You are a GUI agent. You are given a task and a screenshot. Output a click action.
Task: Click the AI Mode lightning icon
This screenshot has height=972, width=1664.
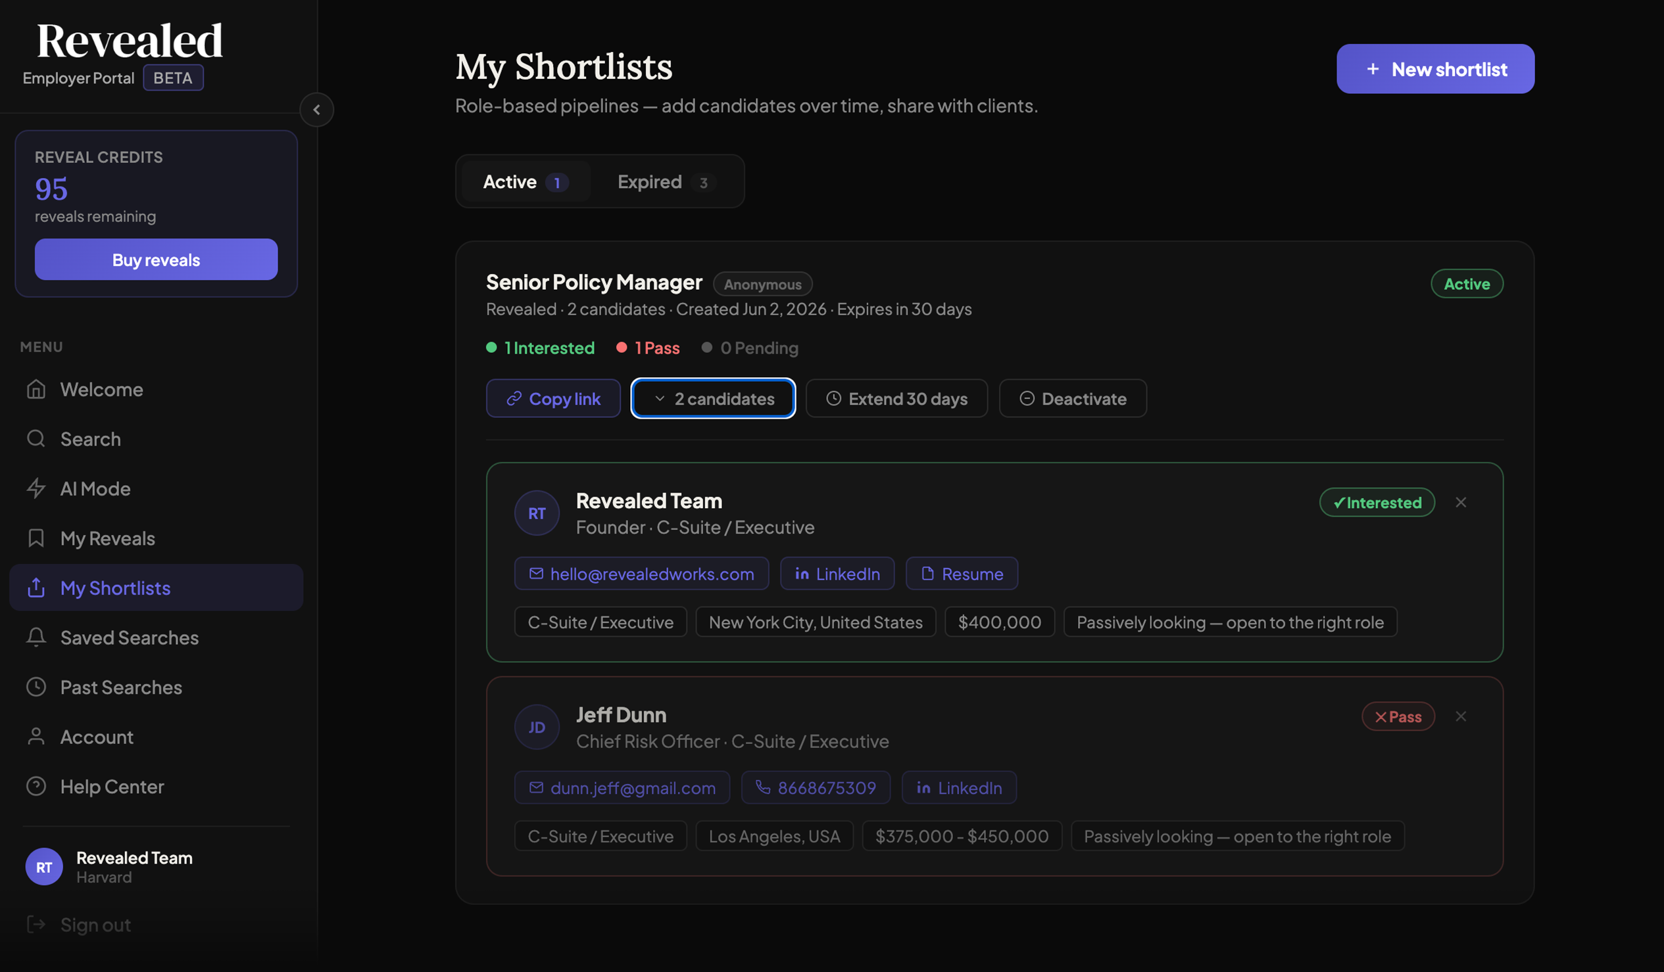(x=36, y=488)
